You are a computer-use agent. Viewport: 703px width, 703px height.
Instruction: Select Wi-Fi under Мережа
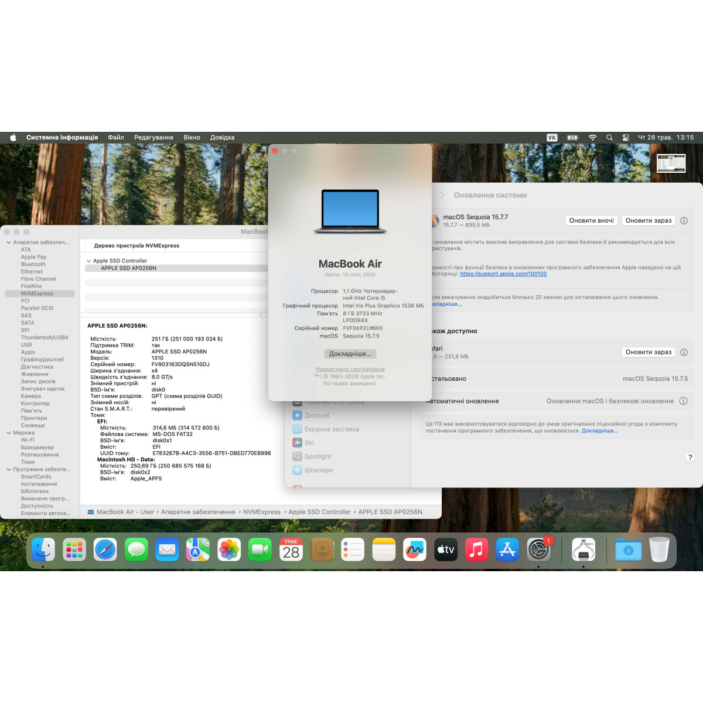tap(28, 440)
